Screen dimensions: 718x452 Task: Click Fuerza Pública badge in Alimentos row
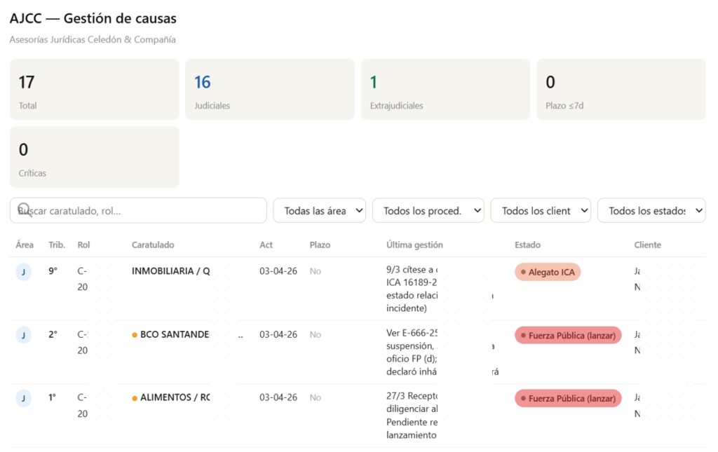[568, 398]
